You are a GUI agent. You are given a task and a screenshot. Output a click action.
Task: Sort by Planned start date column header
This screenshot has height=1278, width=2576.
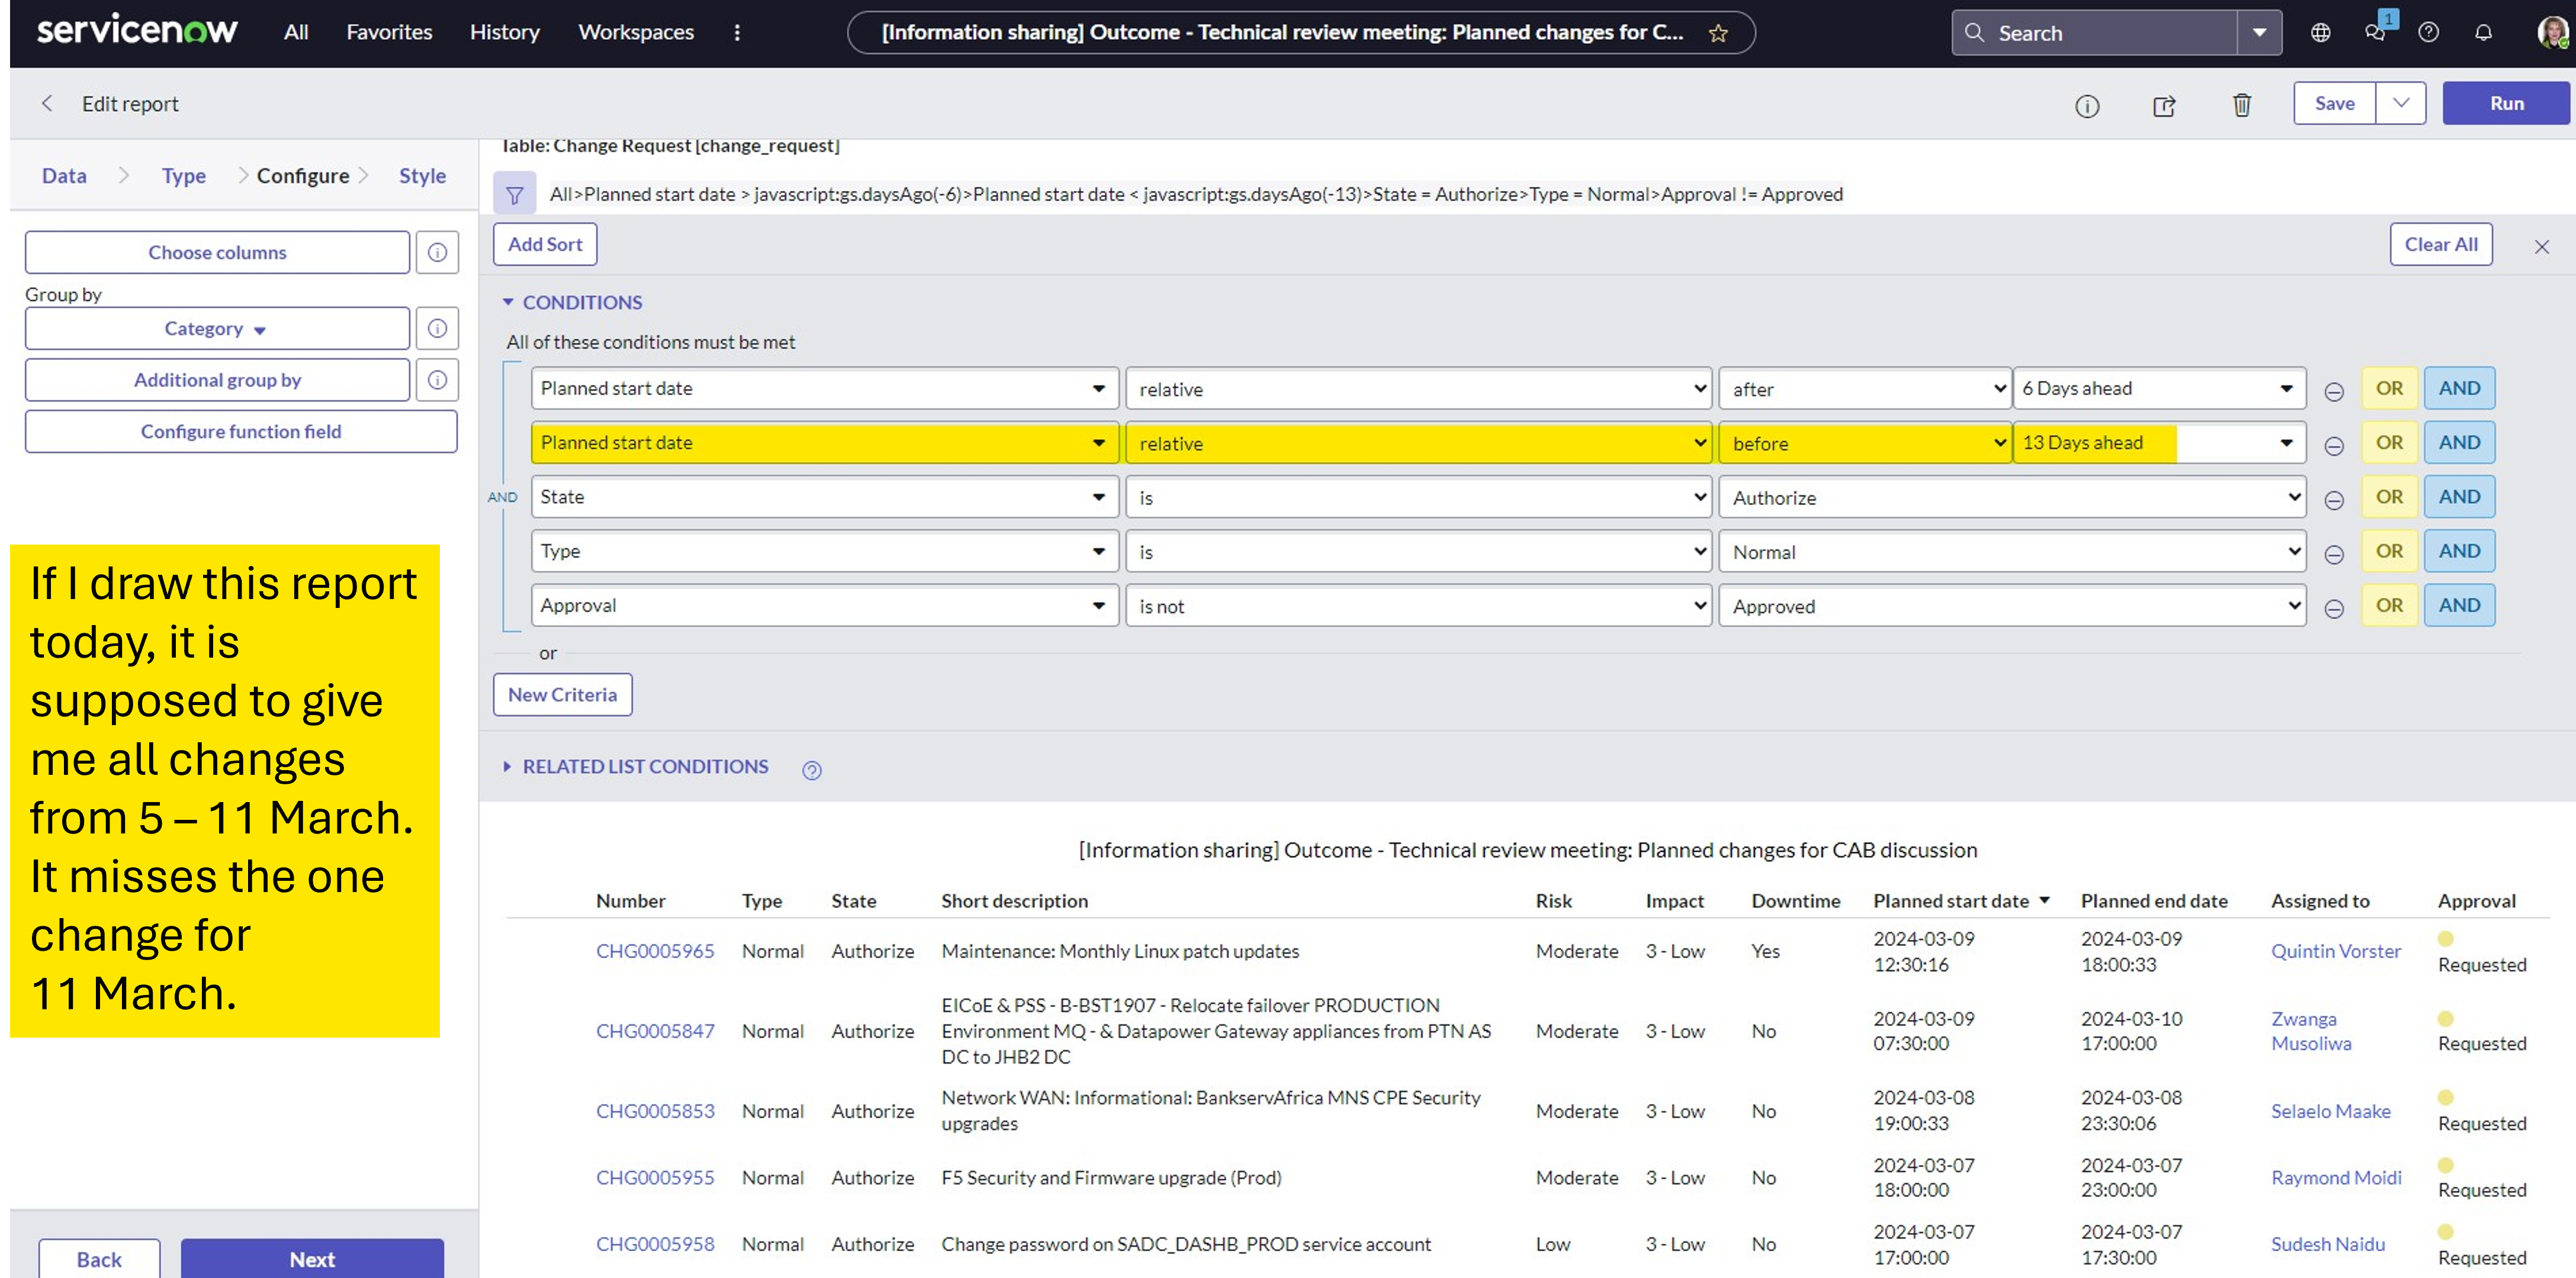click(1951, 901)
